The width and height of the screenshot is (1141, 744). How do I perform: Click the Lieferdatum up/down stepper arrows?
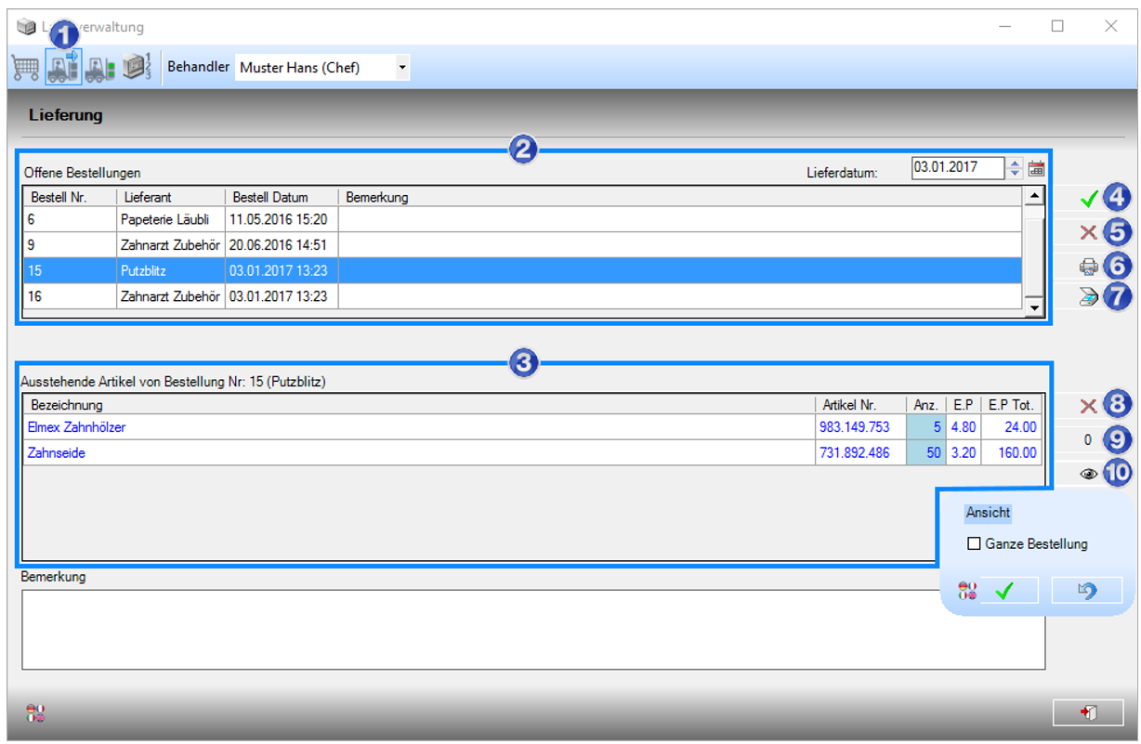click(x=1015, y=168)
